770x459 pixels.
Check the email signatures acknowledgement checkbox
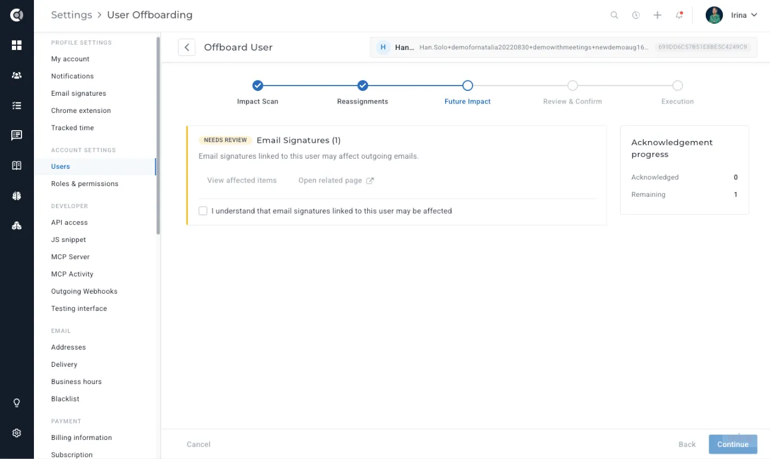click(203, 210)
